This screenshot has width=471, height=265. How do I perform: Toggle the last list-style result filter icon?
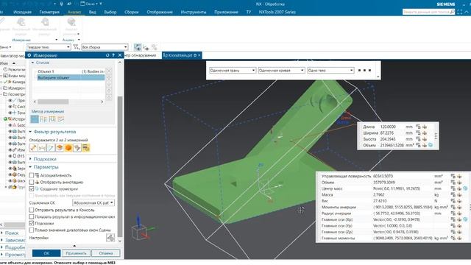click(x=86, y=147)
